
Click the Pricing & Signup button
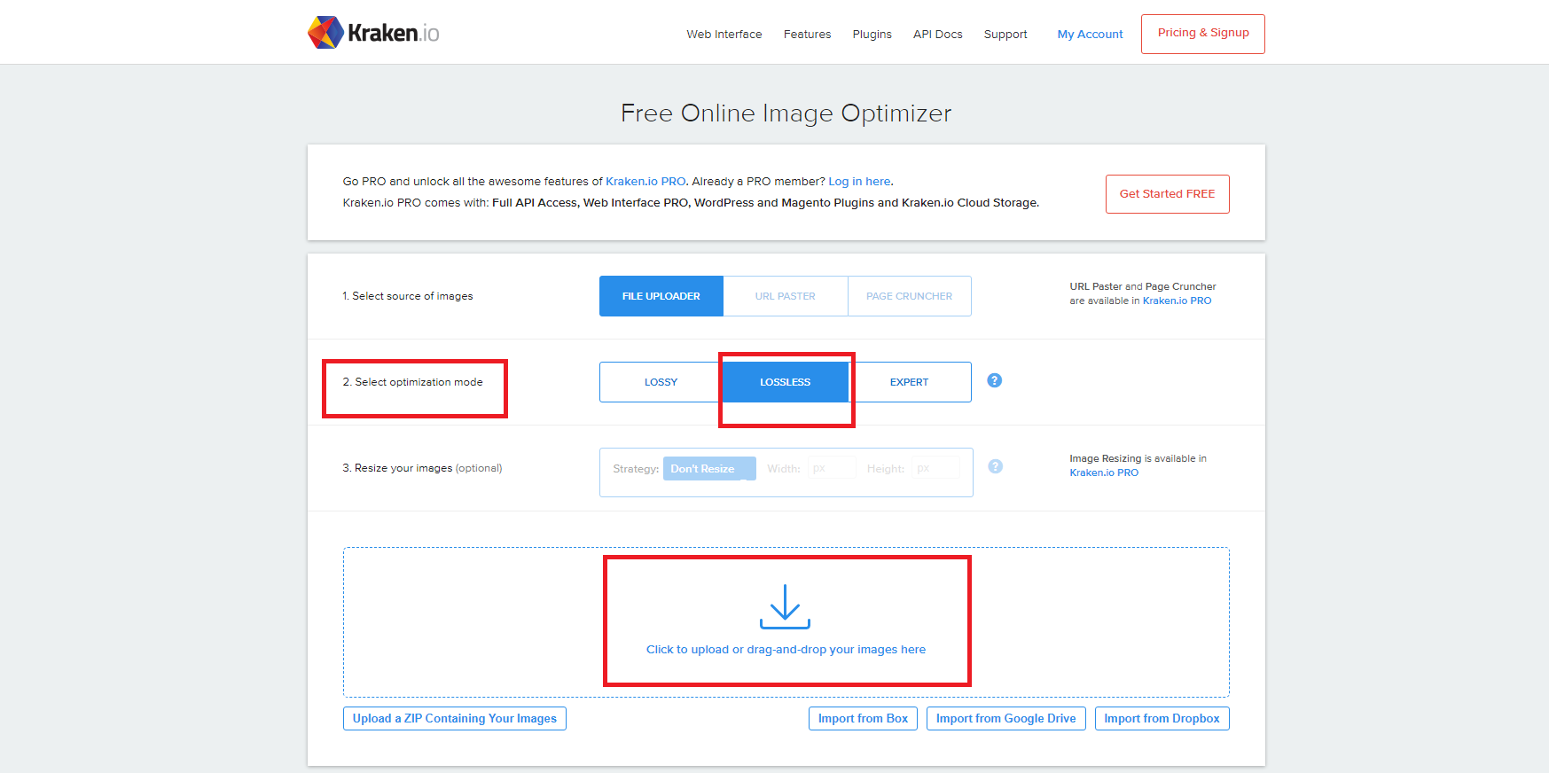(1202, 34)
